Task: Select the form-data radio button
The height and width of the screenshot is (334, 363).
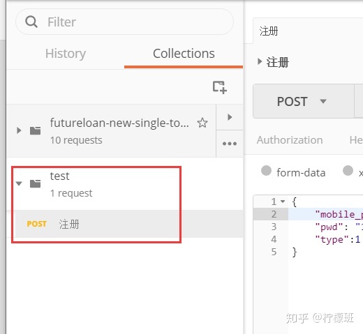Action: (266, 170)
